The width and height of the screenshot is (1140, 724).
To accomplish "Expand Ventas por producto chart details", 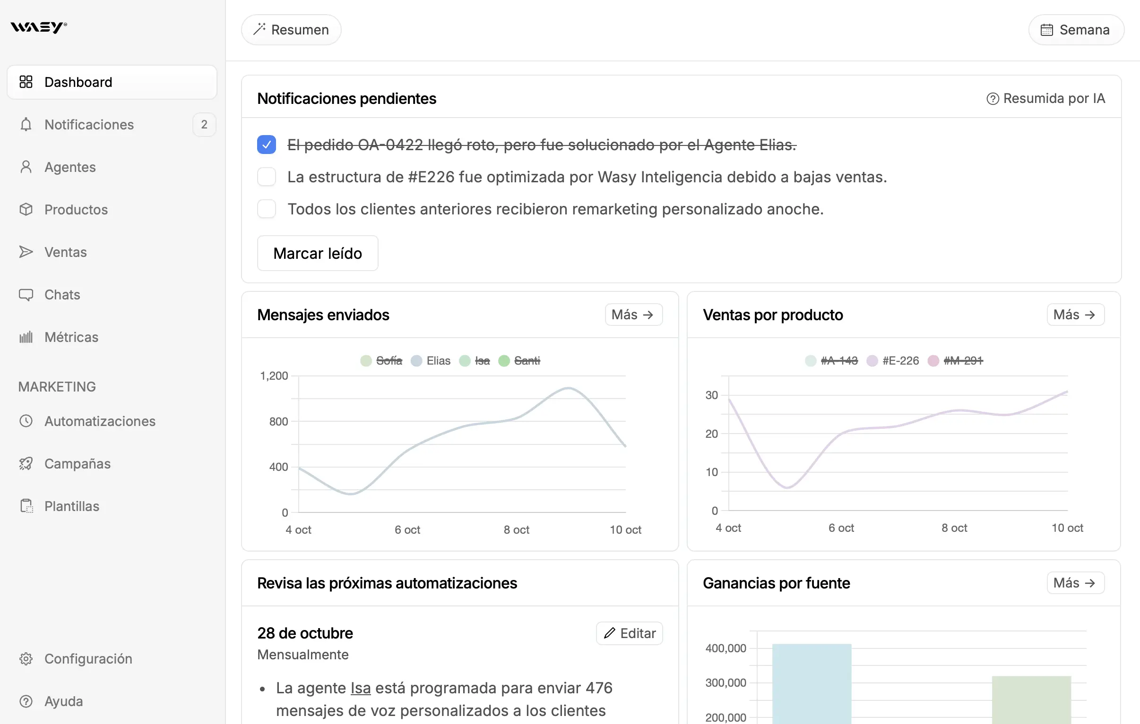I will pos(1075,315).
